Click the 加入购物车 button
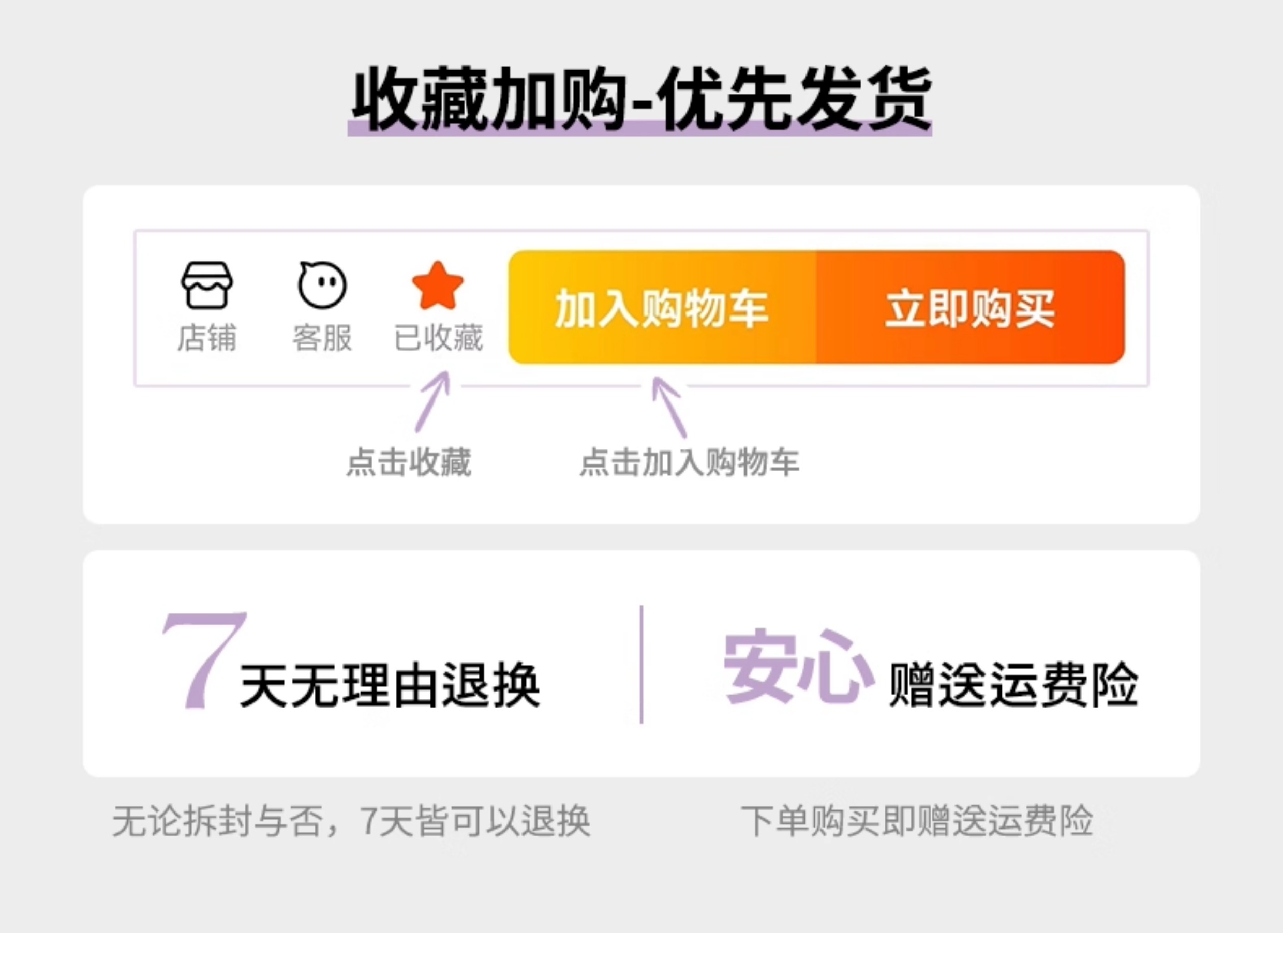The width and height of the screenshot is (1283, 962). point(662,307)
